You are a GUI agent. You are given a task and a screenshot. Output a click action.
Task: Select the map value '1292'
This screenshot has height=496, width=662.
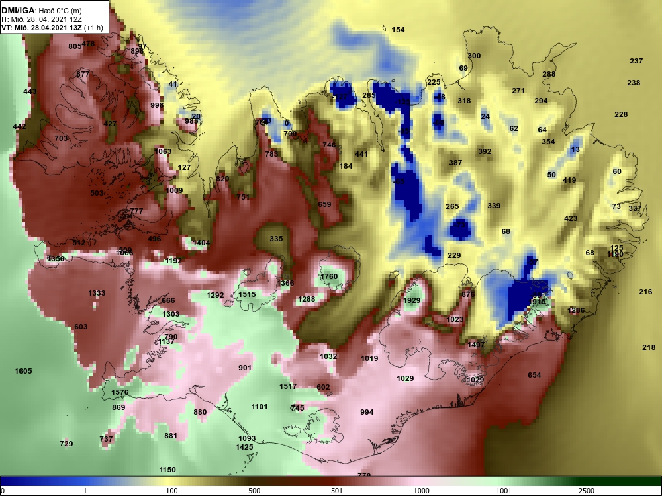[215, 295]
